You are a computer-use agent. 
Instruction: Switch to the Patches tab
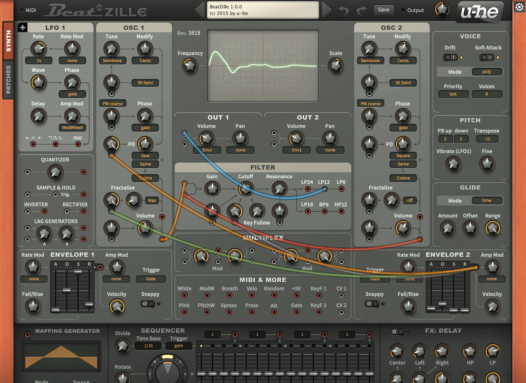click(8, 80)
